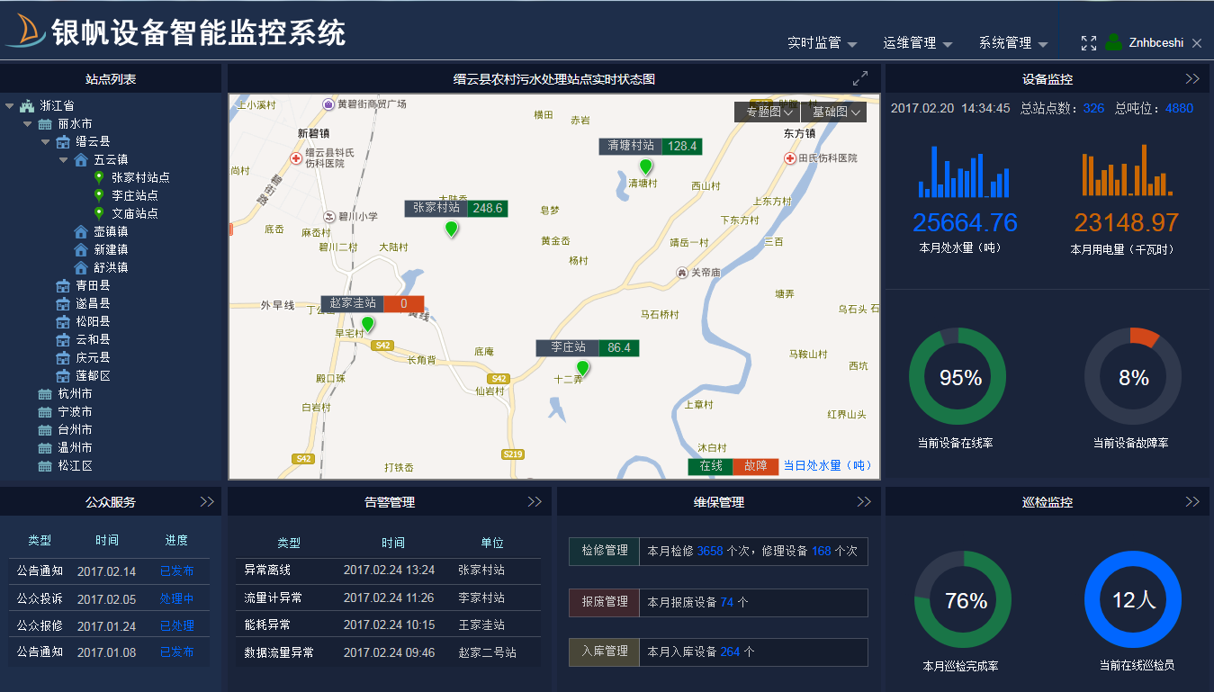Image resolution: width=1214 pixels, height=692 pixels.
Task: Click the 检修管理 button
Action: 605,551
